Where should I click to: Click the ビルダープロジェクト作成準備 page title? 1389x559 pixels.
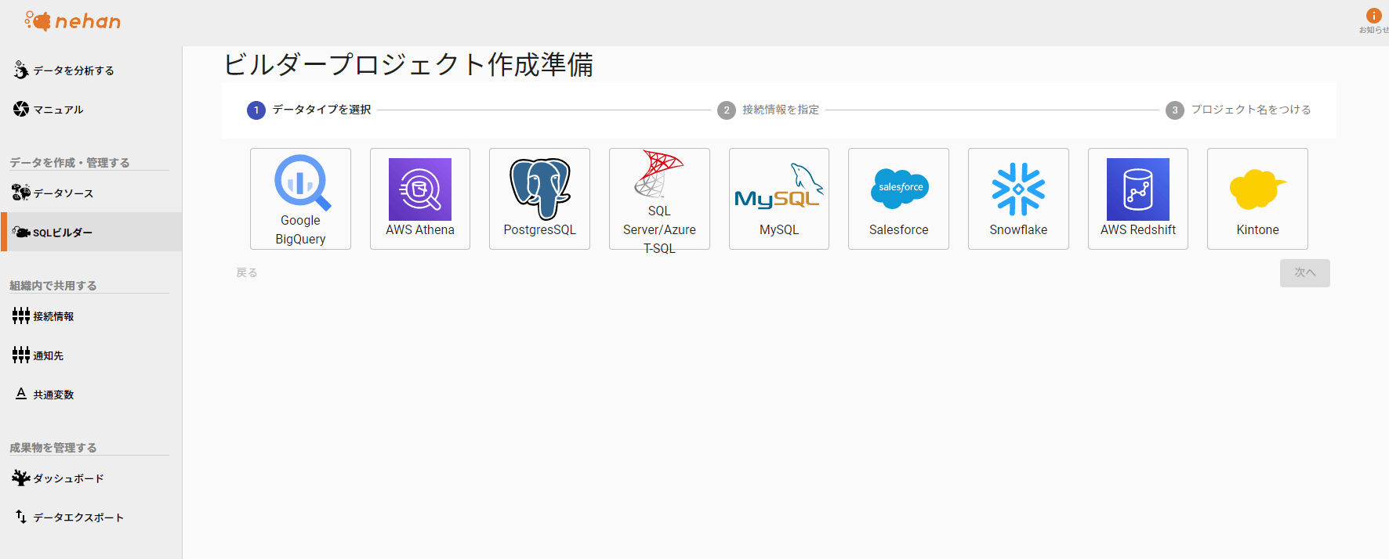[x=408, y=64]
